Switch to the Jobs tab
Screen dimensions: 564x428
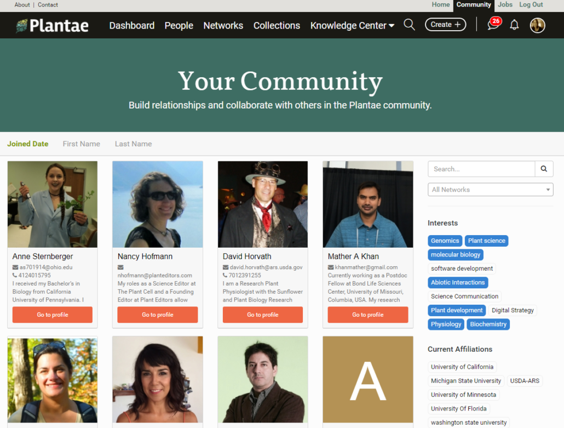(505, 5)
